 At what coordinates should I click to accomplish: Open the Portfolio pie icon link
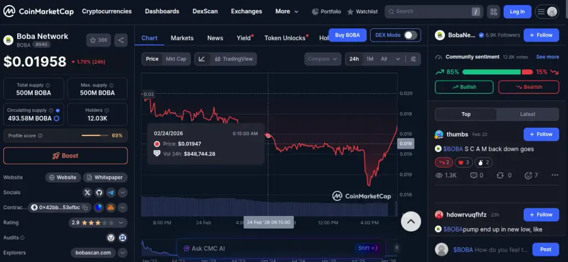326,12
